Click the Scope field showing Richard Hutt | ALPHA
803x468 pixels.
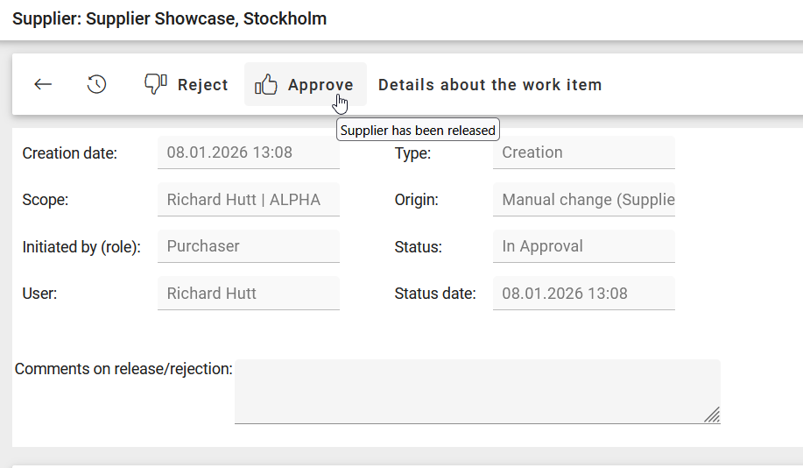tap(248, 200)
